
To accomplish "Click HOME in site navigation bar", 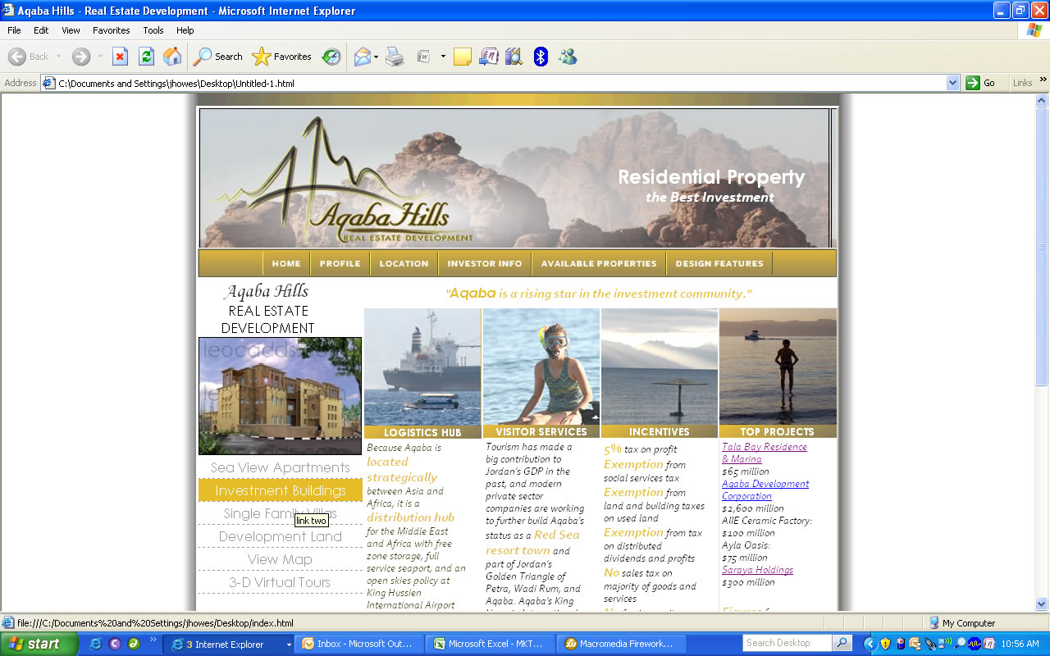I will 286,263.
